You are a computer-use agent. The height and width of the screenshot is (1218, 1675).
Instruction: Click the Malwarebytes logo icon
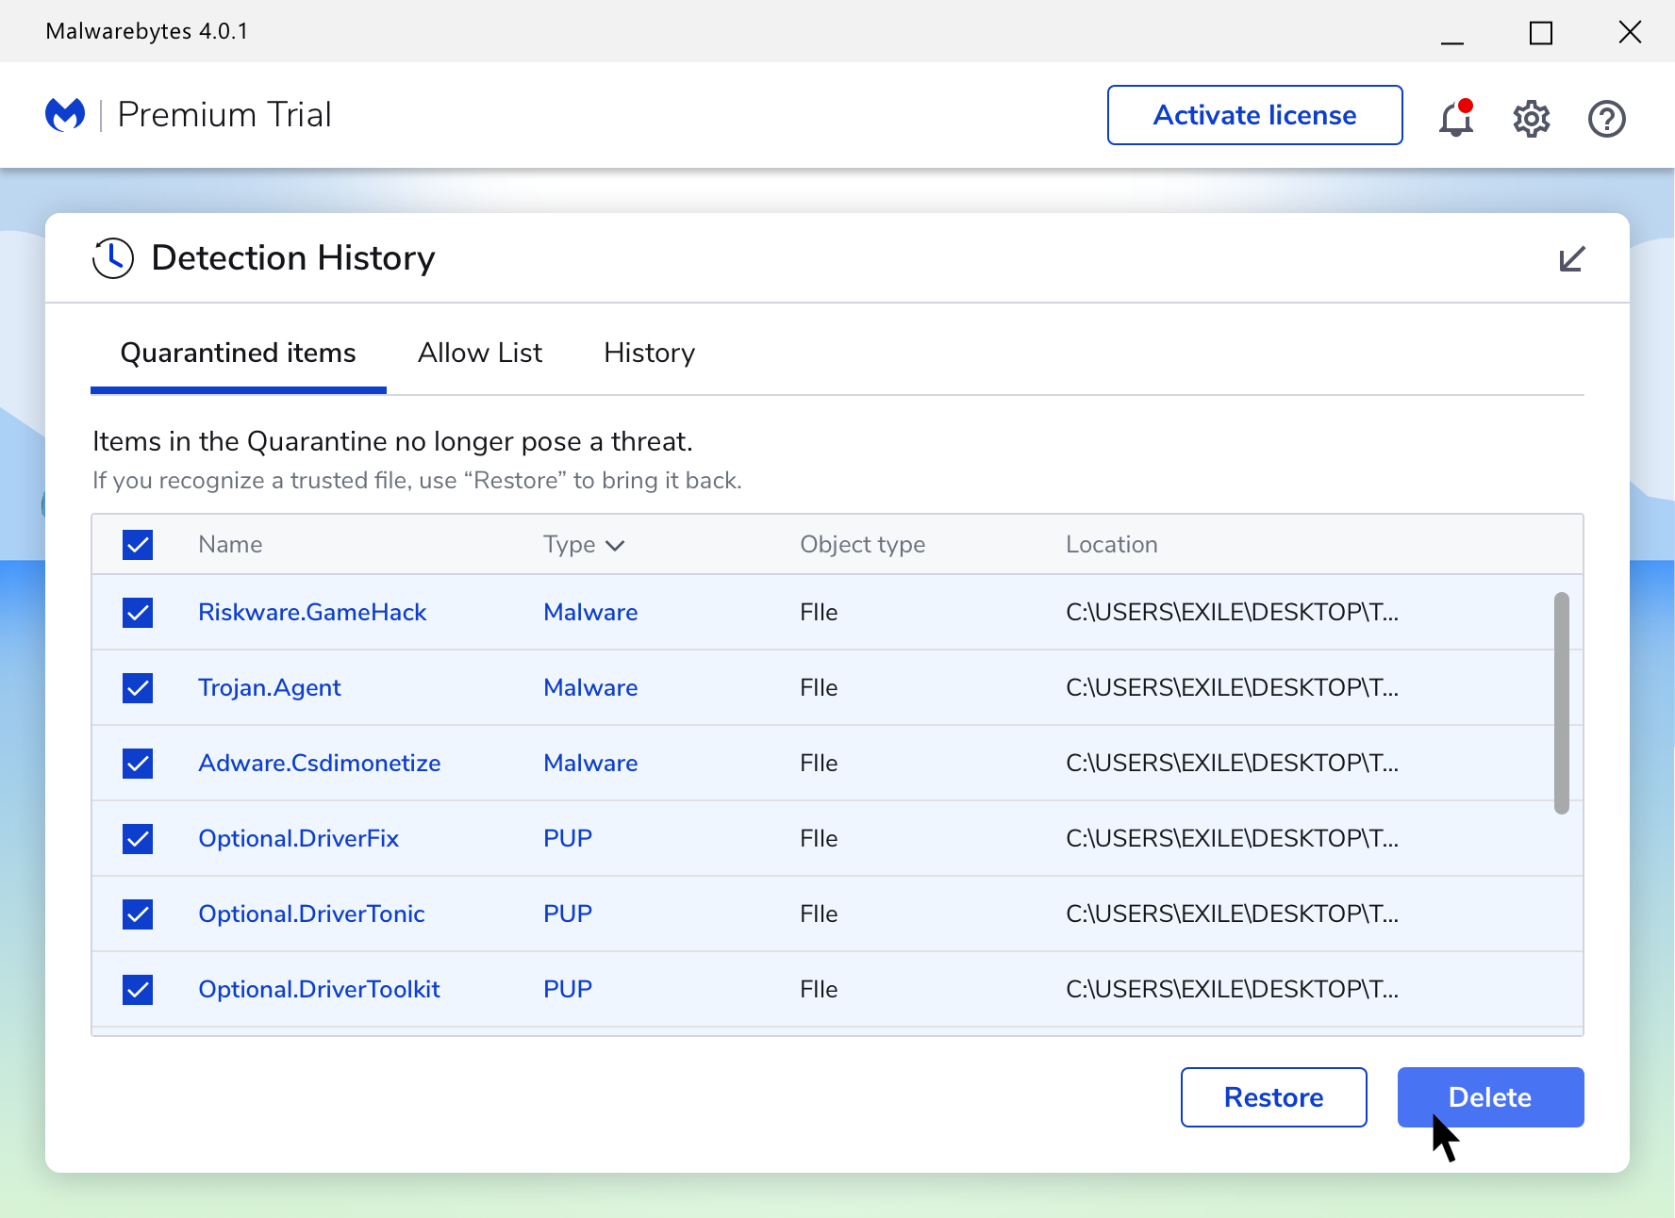(65, 115)
